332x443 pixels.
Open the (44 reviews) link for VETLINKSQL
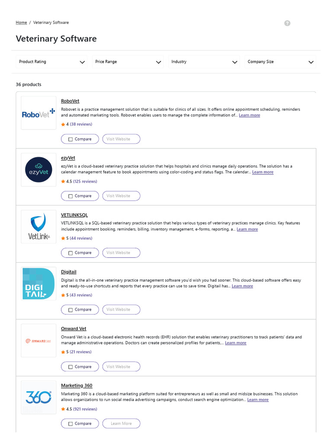[81, 238]
